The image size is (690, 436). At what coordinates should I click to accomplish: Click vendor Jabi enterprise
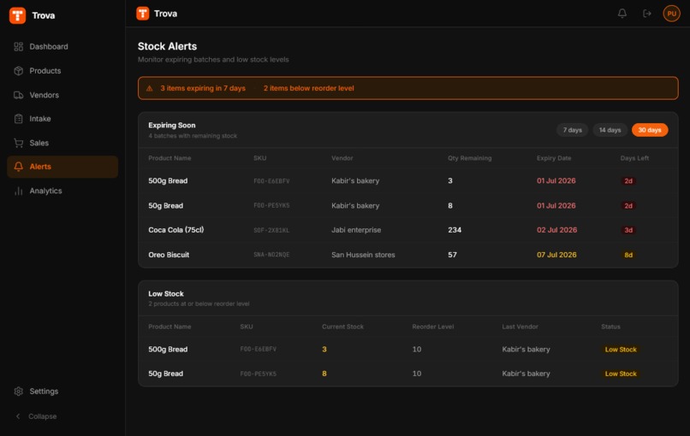coord(356,230)
